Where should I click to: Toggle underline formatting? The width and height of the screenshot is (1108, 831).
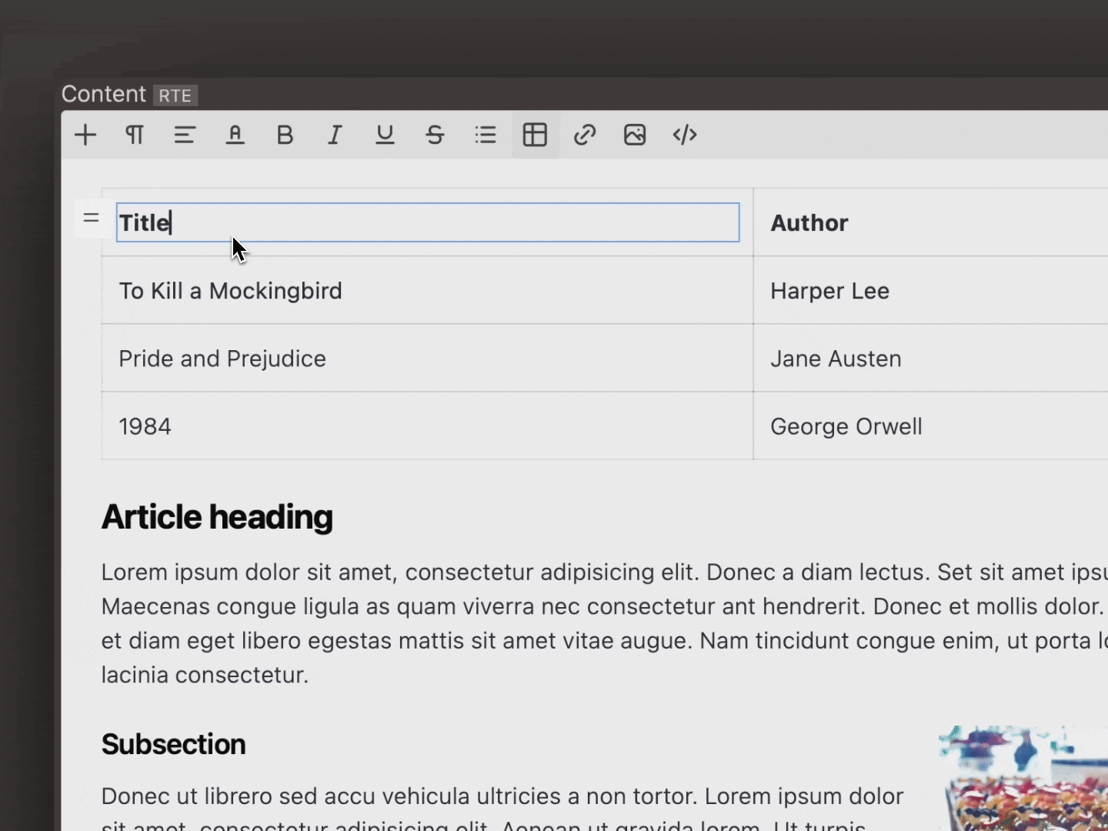click(x=385, y=135)
